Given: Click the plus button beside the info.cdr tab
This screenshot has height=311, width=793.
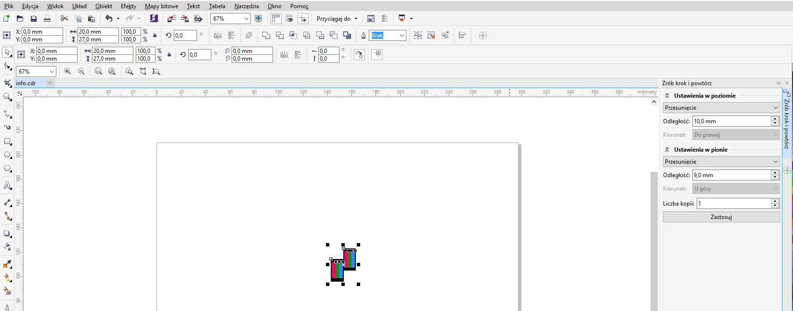Looking at the screenshot, I should coord(50,83).
